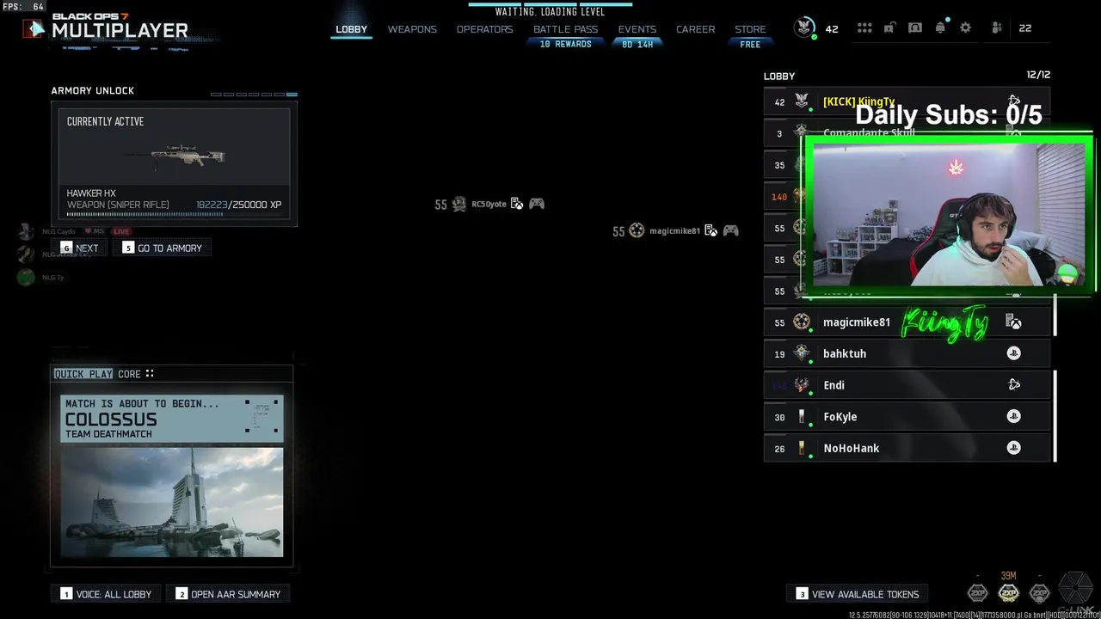Click the PlayStation icon on NoHoHank row
The image size is (1101, 619).
[1014, 448]
